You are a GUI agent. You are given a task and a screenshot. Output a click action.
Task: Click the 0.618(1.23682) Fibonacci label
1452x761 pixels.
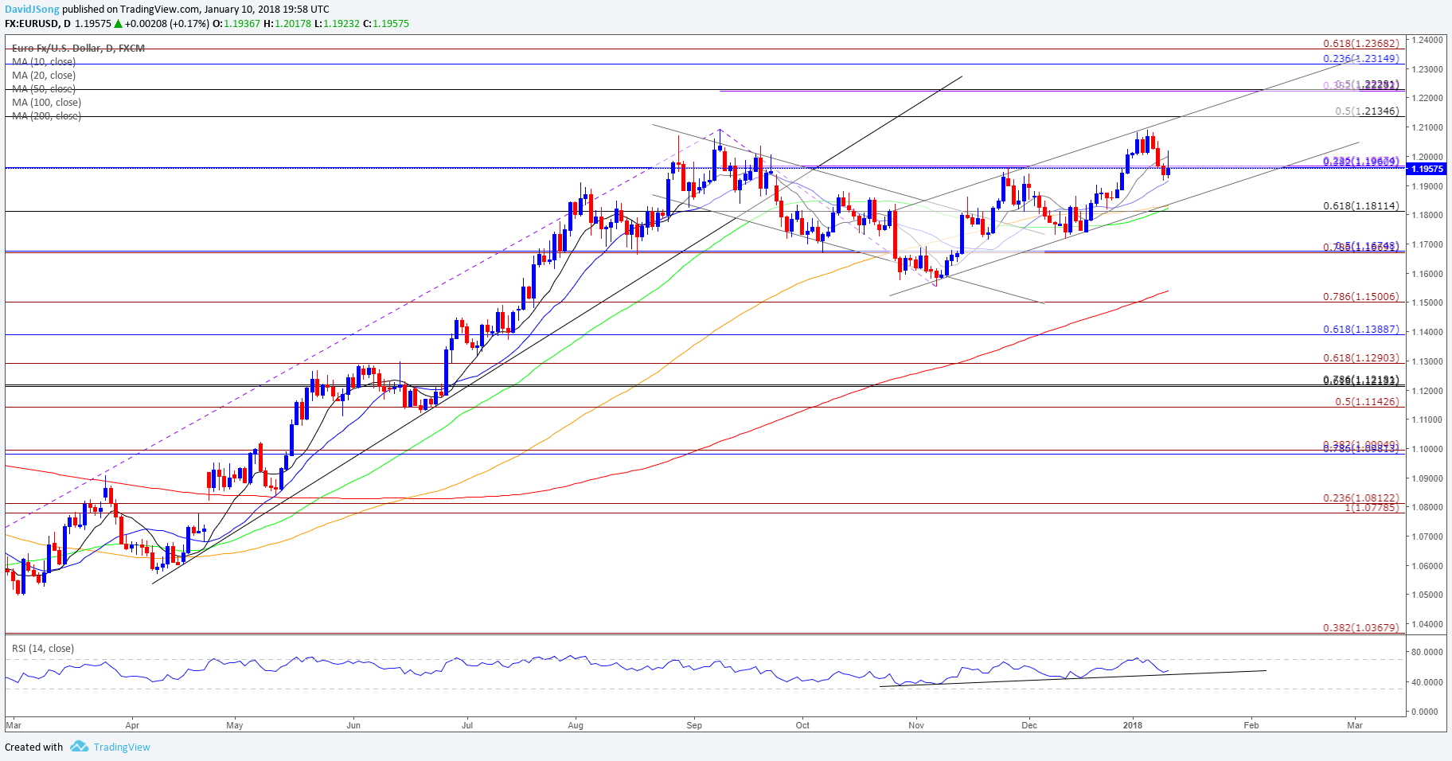1360,44
